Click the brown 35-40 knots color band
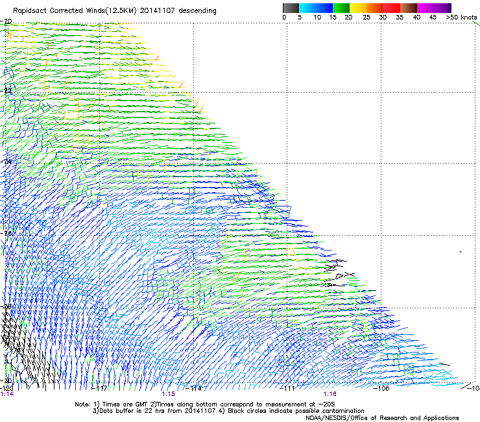 [x=409, y=8]
